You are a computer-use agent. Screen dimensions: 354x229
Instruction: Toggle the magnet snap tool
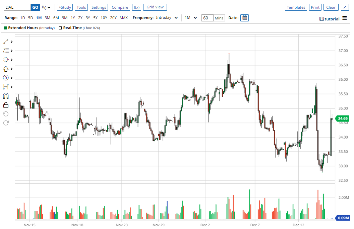(6, 96)
